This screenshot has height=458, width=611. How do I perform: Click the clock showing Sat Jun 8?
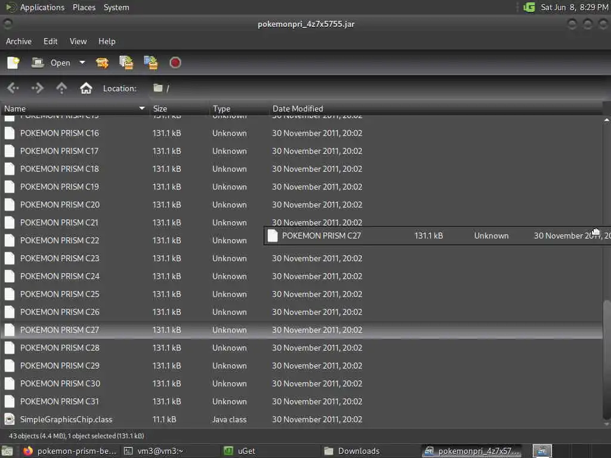pyautogui.click(x=574, y=7)
